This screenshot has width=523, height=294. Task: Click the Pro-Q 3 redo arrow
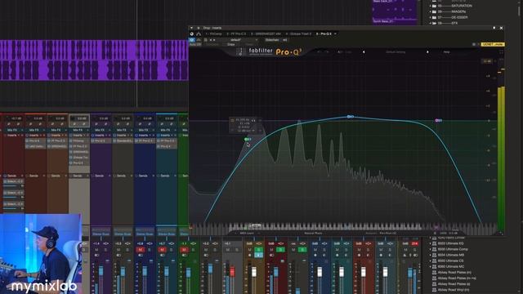327,52
